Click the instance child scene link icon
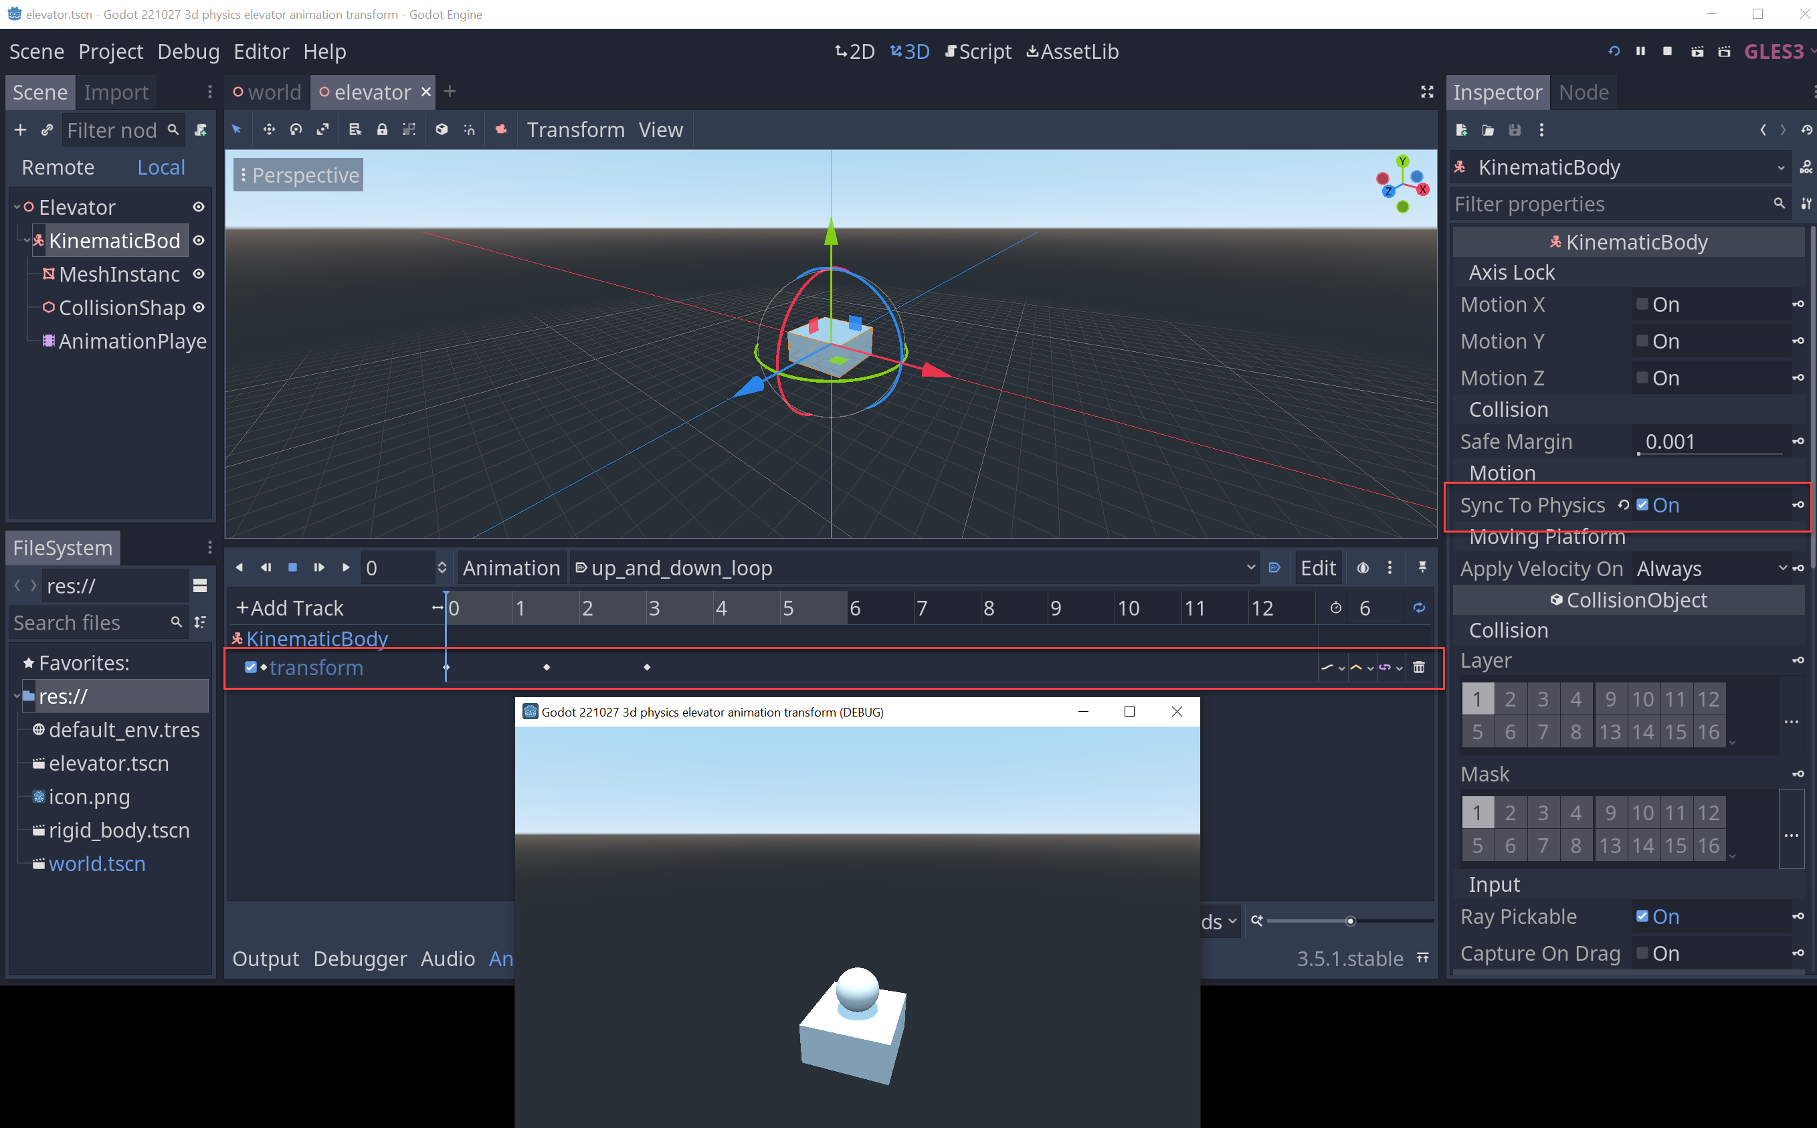 (47, 130)
